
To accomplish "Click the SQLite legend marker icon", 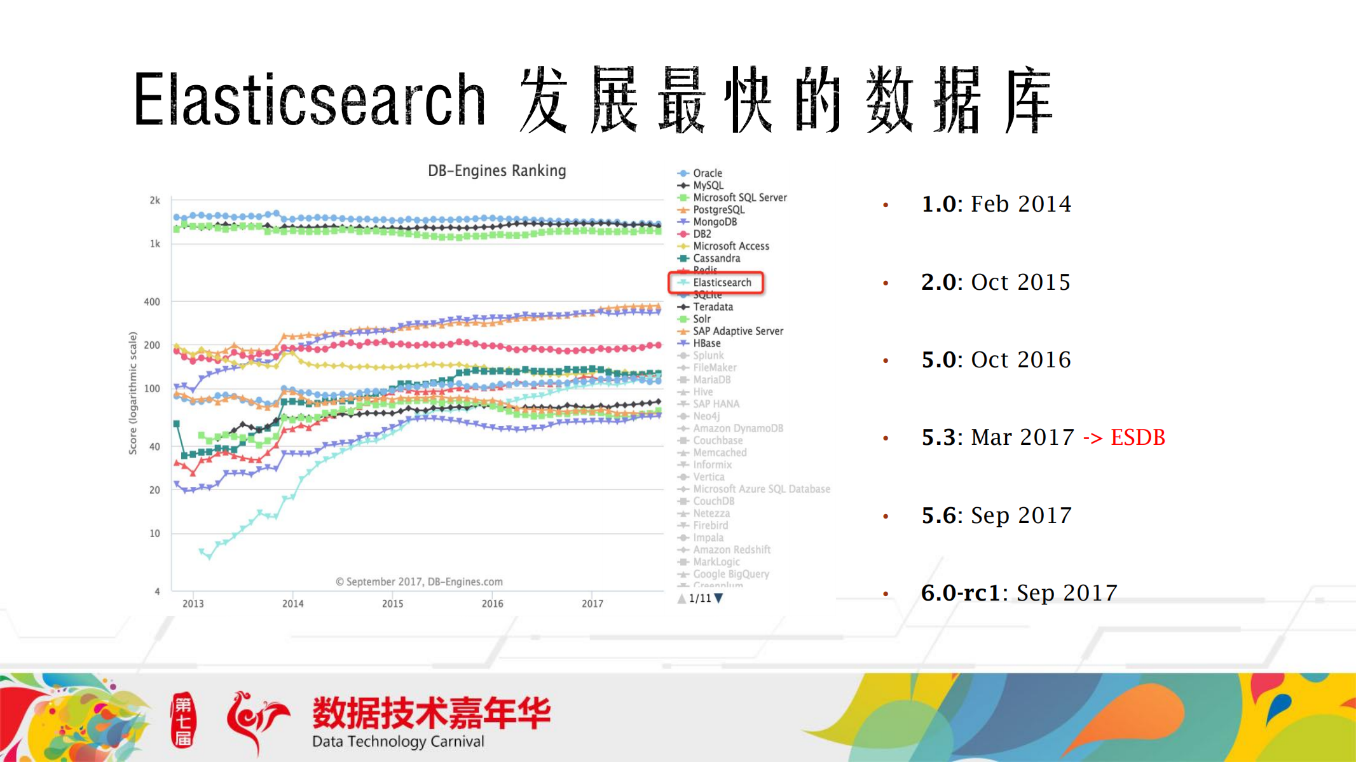I will coord(682,294).
